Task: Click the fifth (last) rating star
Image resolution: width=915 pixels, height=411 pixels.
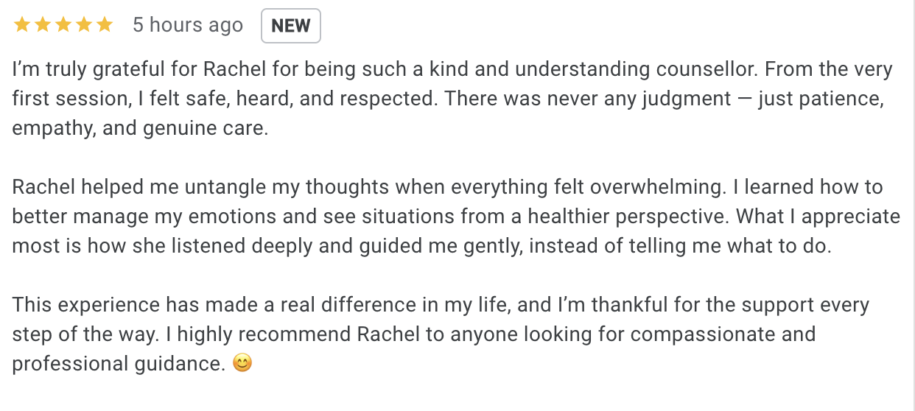Action: 105,25
